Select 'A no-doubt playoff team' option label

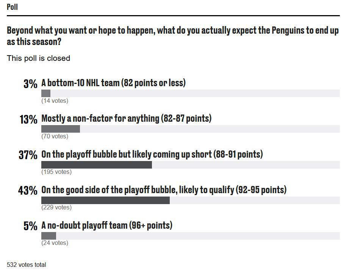click(x=106, y=225)
